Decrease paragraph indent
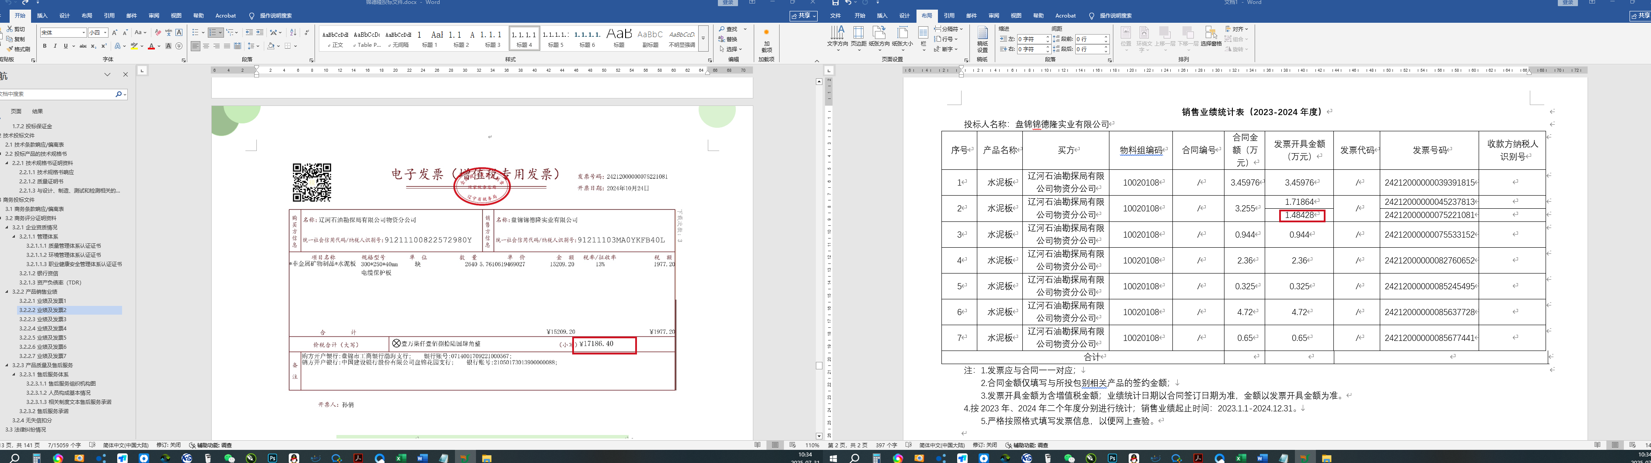This screenshot has height=463, width=1651. pos(248,33)
